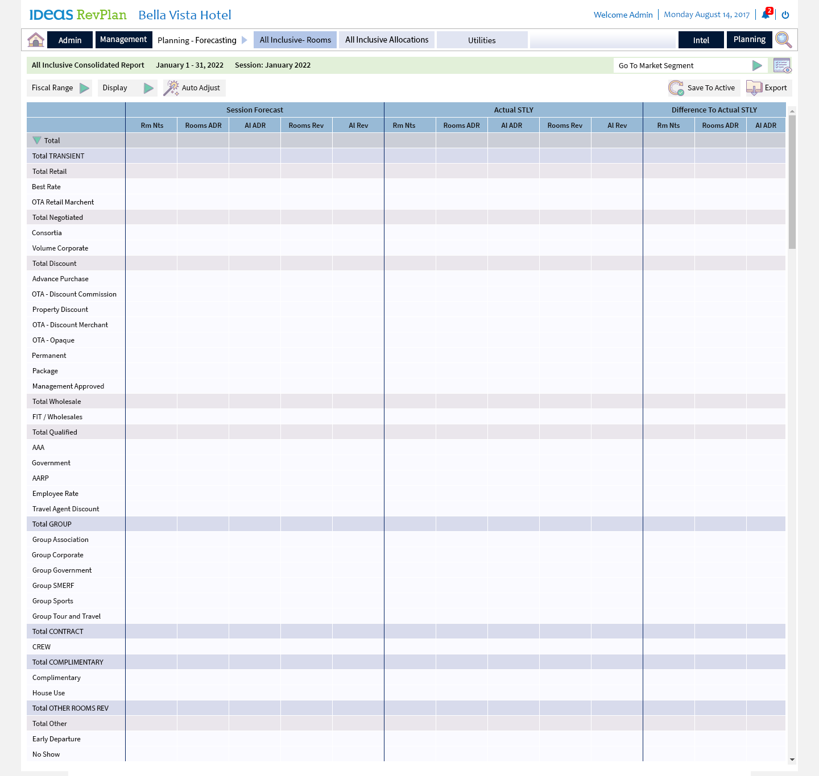Click the Export icon
819x776 pixels.
[x=754, y=88]
